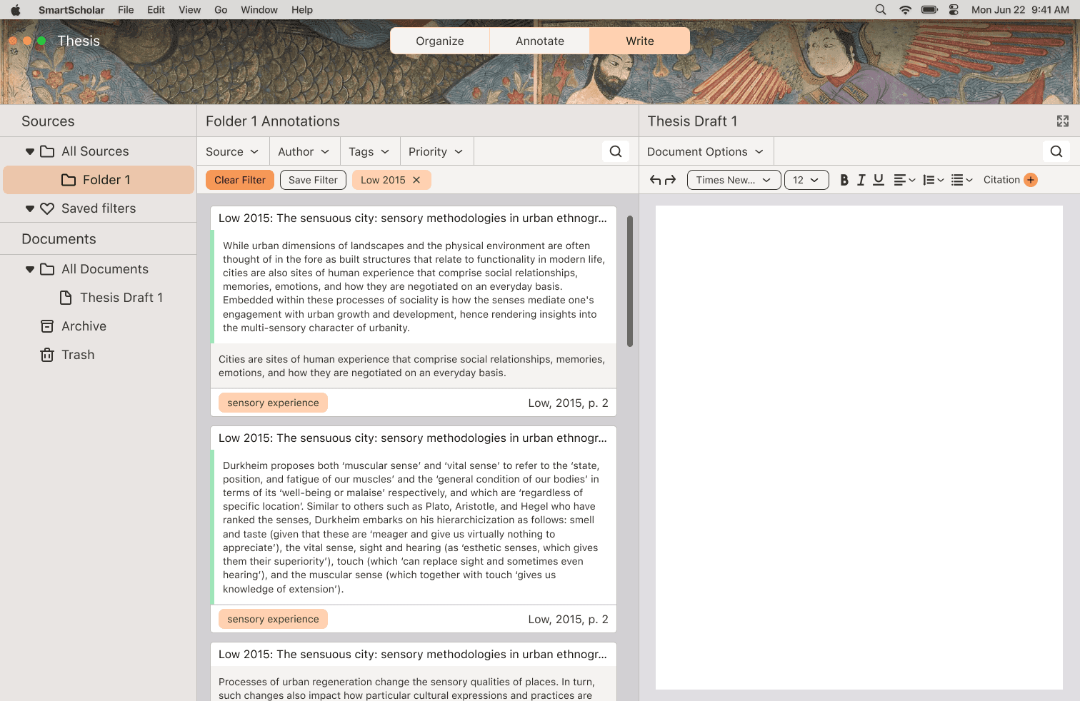
Task: Click the Save Filter button
Action: tap(313, 180)
